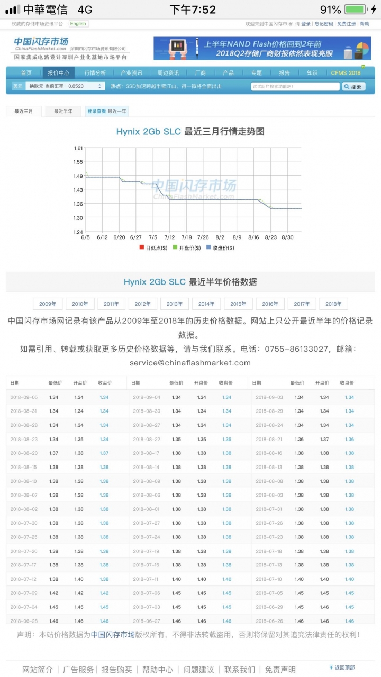This screenshot has width=381, height=677.
Task: Select the 2017年 year button
Action: [x=302, y=304]
